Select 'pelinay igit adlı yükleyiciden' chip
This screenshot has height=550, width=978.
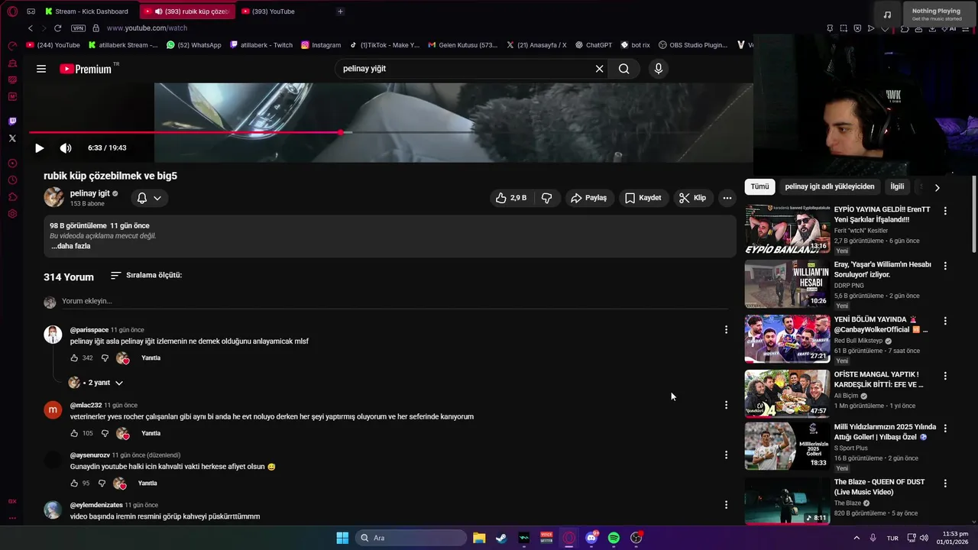click(829, 186)
